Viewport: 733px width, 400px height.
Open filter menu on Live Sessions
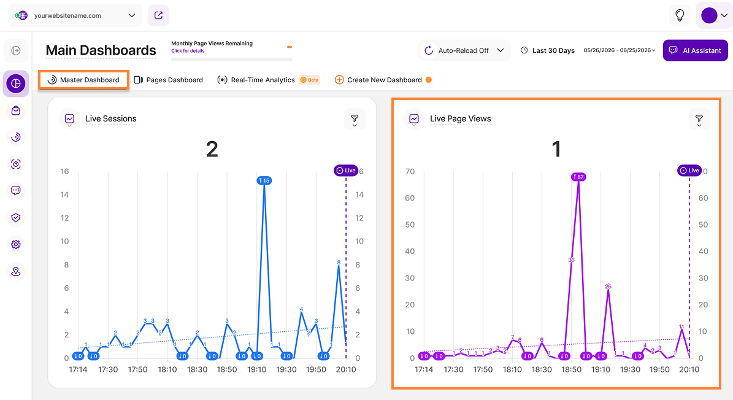click(355, 119)
